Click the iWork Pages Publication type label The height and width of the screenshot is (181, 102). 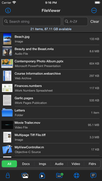click(x=31, y=103)
